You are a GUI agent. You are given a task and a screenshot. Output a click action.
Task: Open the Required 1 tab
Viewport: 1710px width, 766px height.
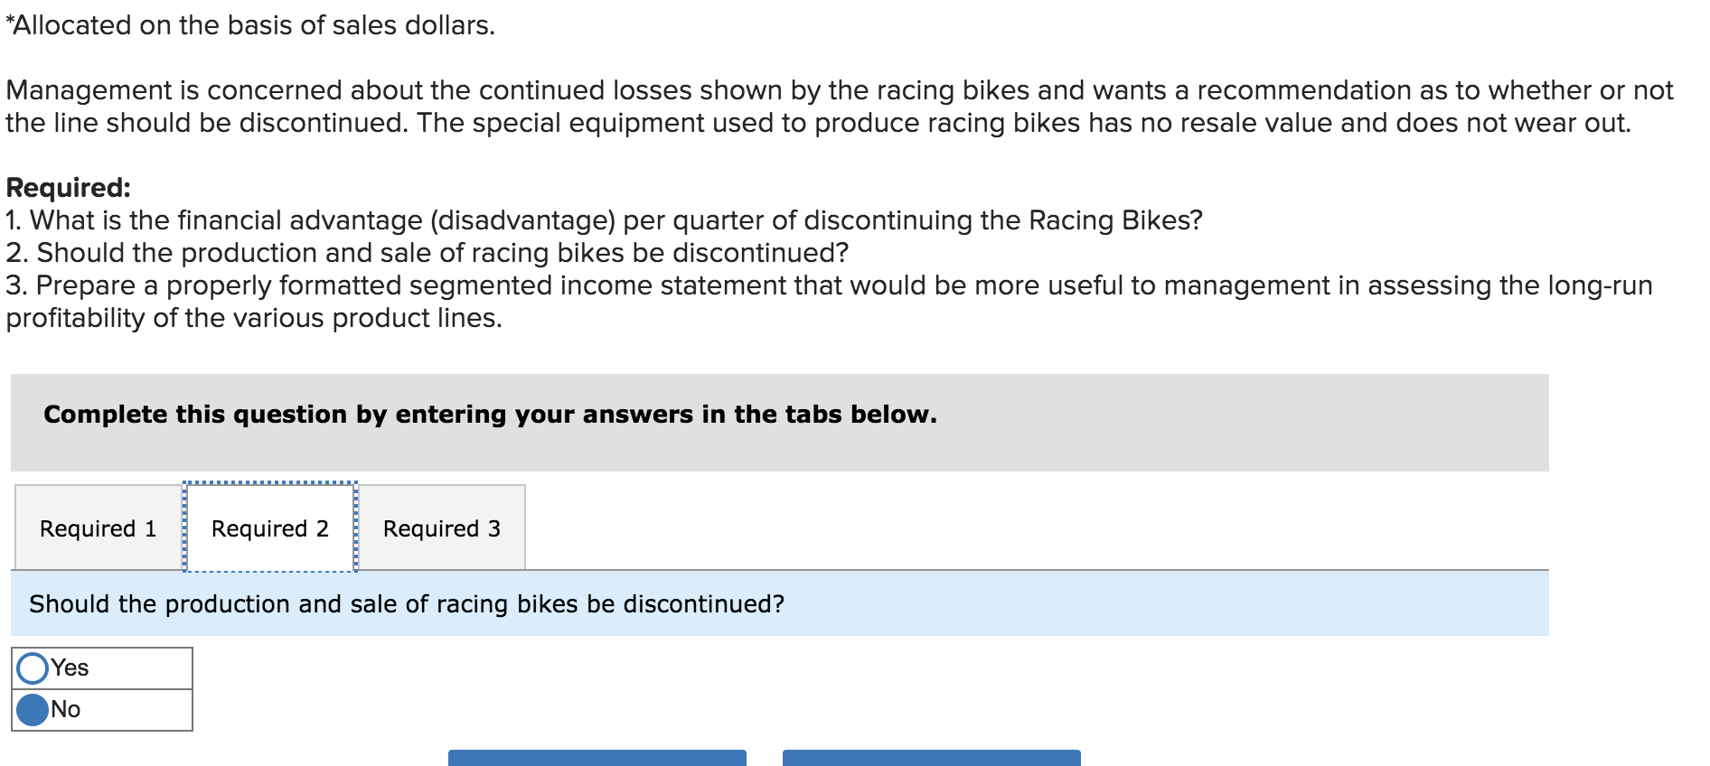click(98, 528)
